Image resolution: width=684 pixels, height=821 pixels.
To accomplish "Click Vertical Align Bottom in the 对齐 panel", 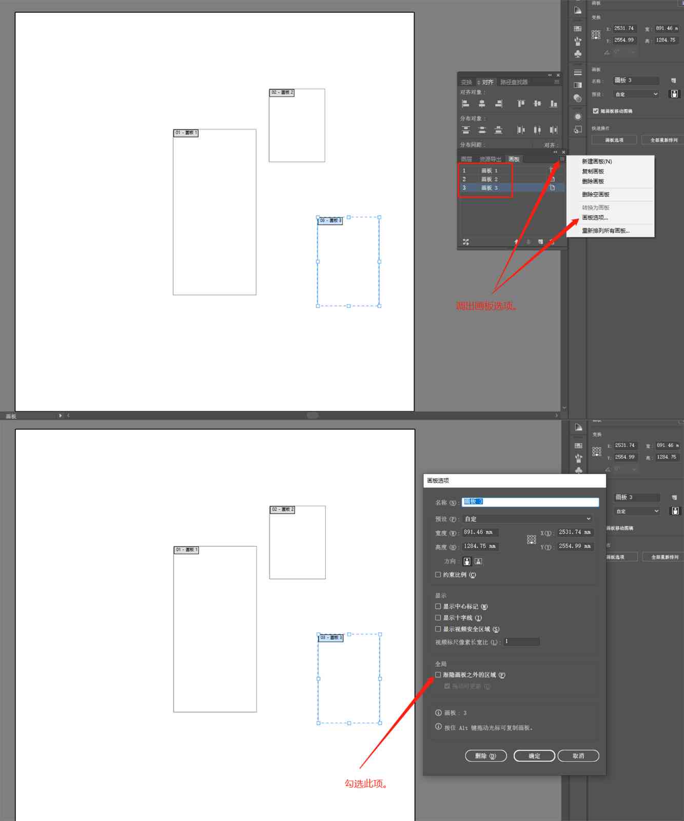I will (x=554, y=104).
